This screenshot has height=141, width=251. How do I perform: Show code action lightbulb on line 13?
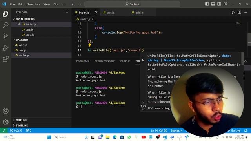89,45
